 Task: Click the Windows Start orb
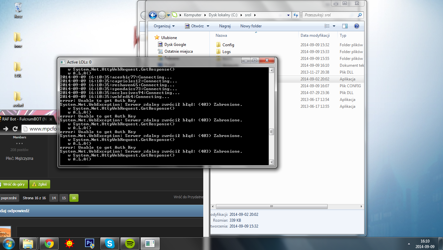[x=8, y=243]
